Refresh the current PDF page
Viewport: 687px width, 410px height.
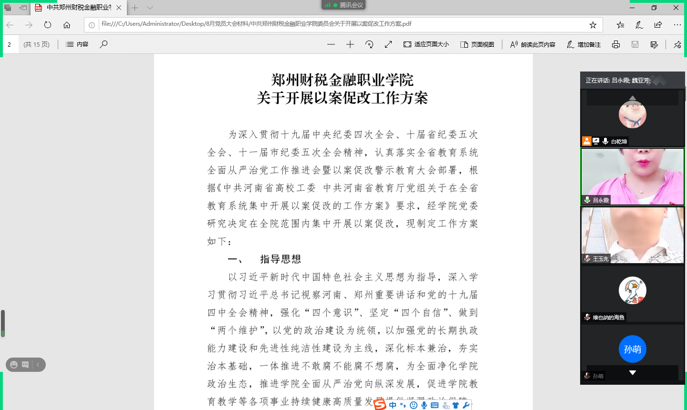pyautogui.click(x=48, y=25)
